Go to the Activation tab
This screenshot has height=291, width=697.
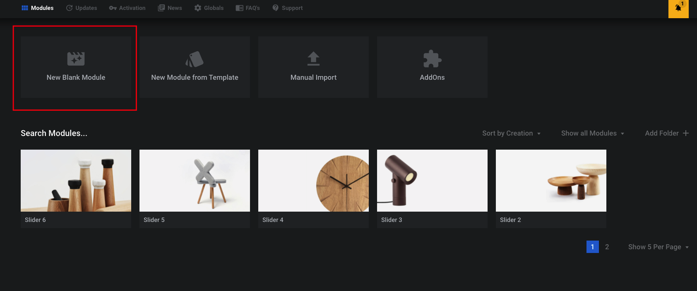click(127, 8)
